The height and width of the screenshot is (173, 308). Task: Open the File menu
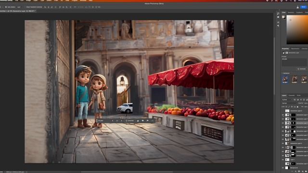[17, 0]
